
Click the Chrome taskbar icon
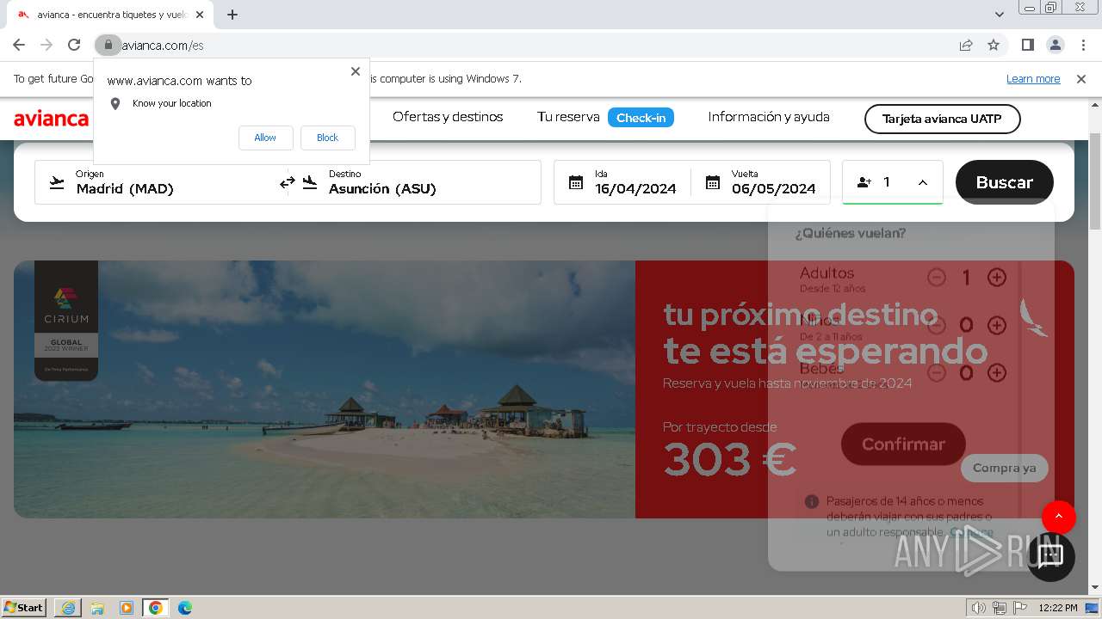tap(155, 608)
